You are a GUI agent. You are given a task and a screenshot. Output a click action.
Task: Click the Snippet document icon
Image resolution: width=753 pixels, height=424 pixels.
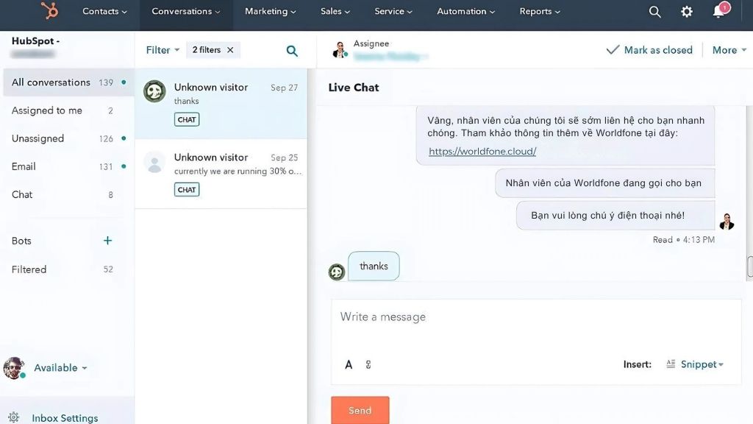(671, 364)
